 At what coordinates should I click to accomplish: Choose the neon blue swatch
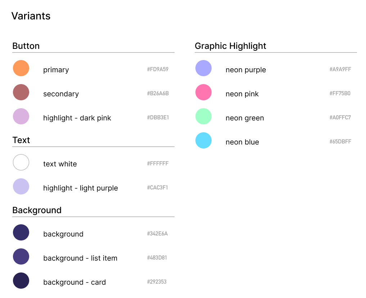click(203, 141)
